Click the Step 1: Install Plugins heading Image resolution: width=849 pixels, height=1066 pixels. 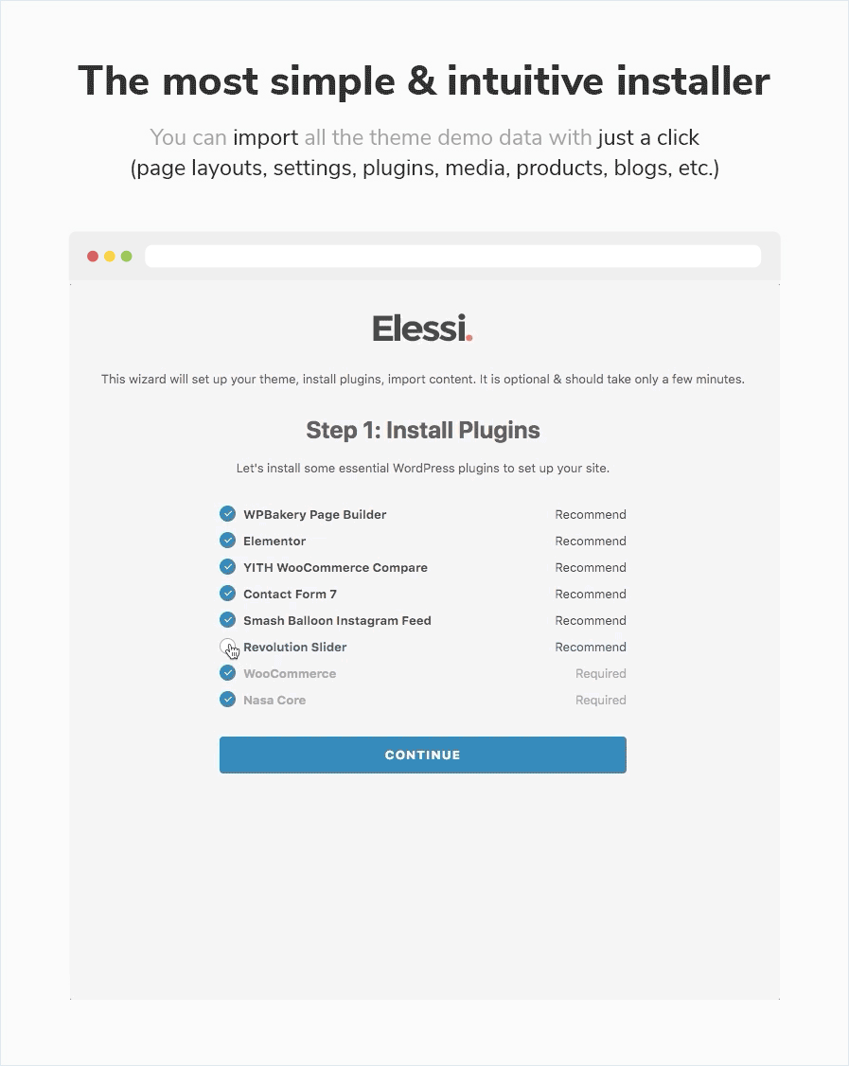coord(422,430)
